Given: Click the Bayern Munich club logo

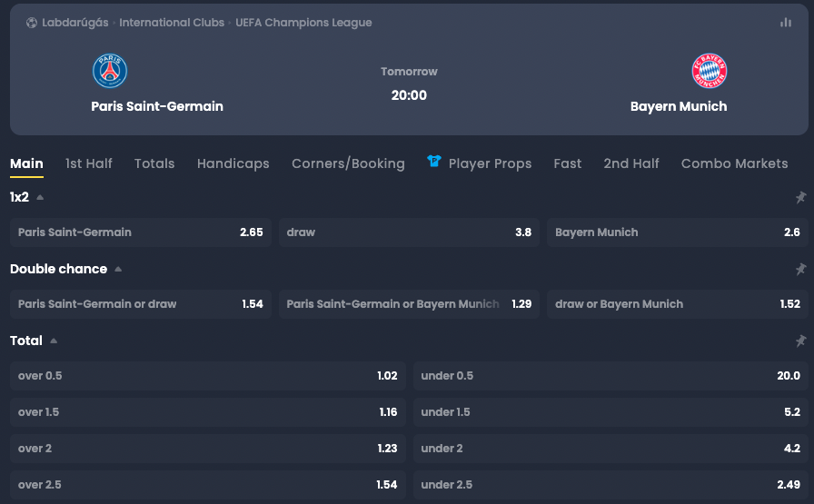Looking at the screenshot, I should tap(710, 71).
